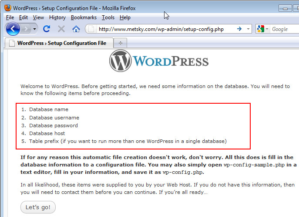Open the Help menu
Image resolution: width=299 pixels, height=217 pixels.
pyautogui.click(x=125, y=17)
